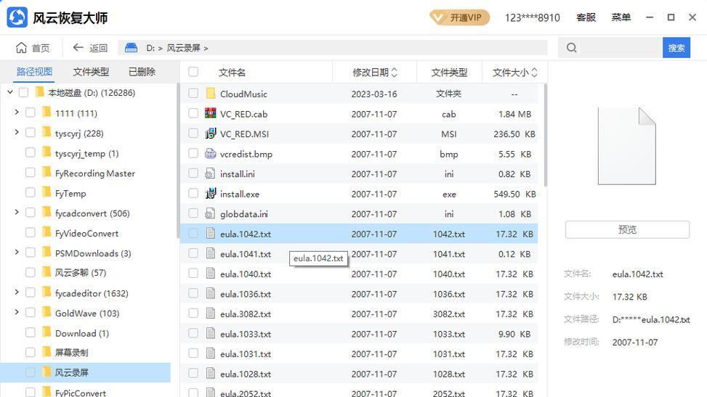Click the FyVideoConvert folder icon
The width and height of the screenshot is (707, 397).
(x=47, y=232)
